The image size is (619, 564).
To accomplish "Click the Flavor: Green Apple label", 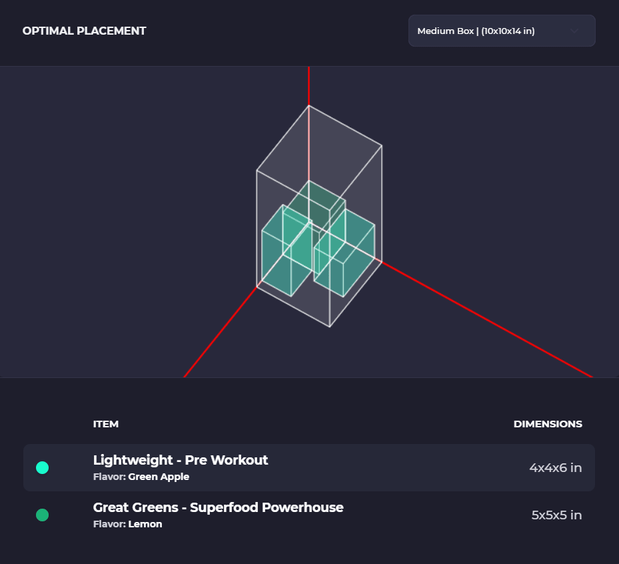I will (141, 477).
